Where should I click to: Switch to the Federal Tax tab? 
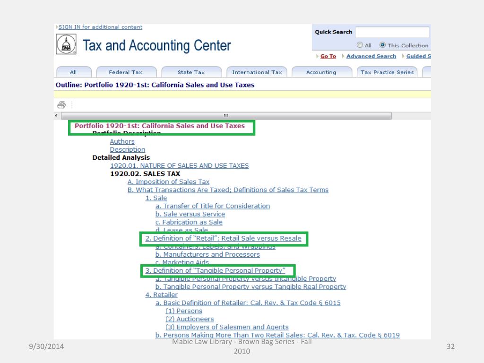126,72
